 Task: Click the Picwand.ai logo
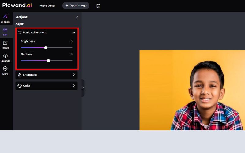(17, 5)
